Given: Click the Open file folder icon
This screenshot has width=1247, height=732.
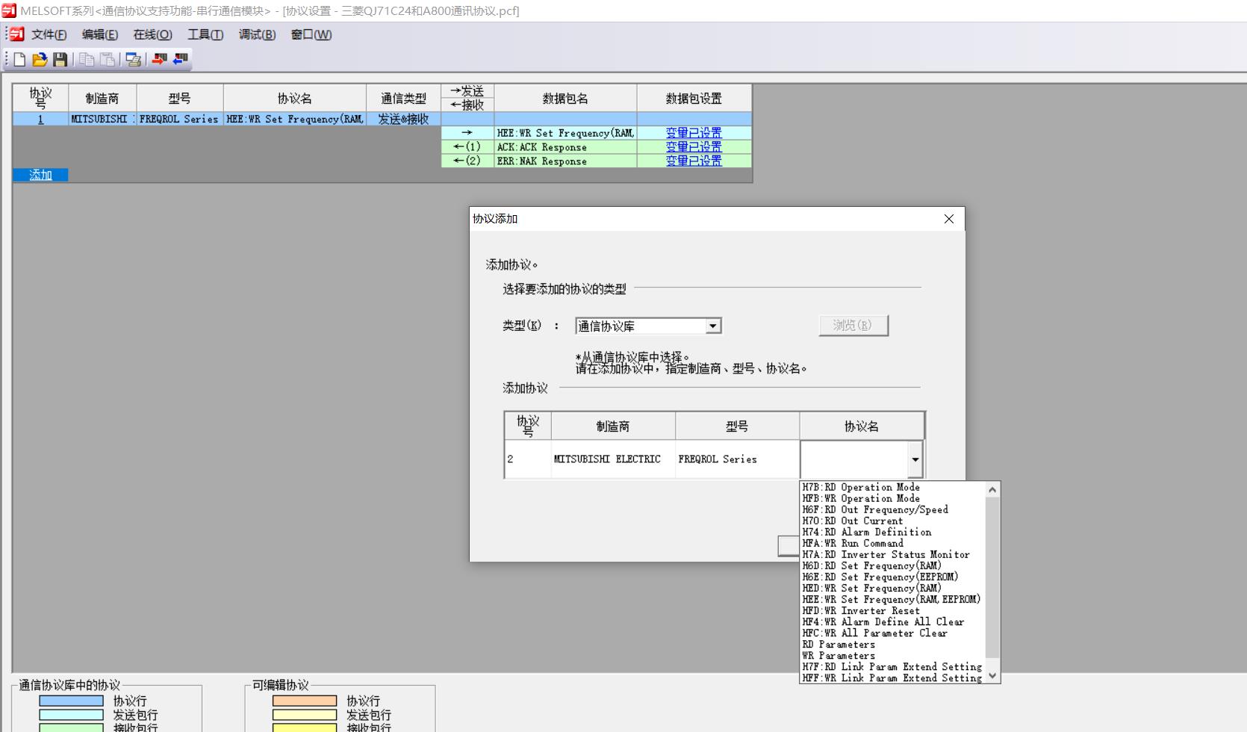Looking at the screenshot, I should click(40, 59).
